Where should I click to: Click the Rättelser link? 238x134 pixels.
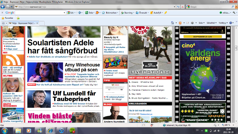tap(10, 46)
